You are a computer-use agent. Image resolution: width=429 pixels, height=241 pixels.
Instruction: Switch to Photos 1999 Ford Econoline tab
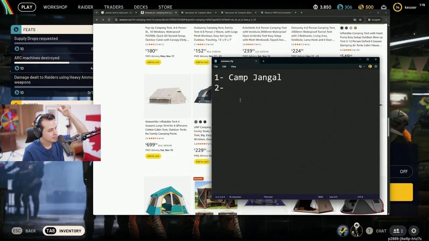[279, 13]
